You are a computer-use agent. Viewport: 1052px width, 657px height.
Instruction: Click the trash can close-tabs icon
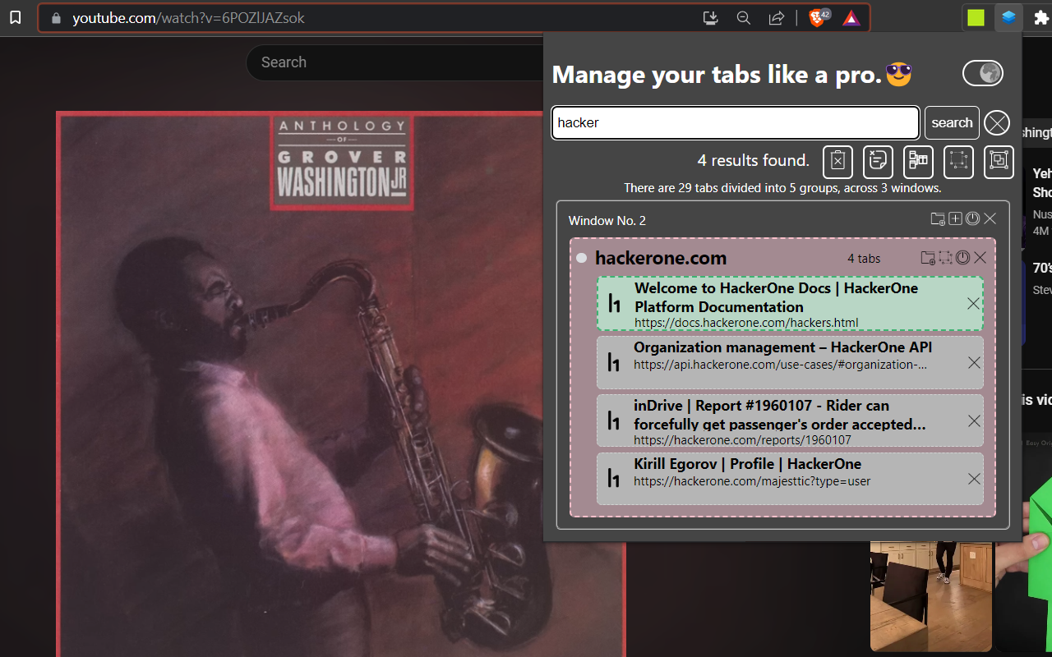(x=837, y=161)
